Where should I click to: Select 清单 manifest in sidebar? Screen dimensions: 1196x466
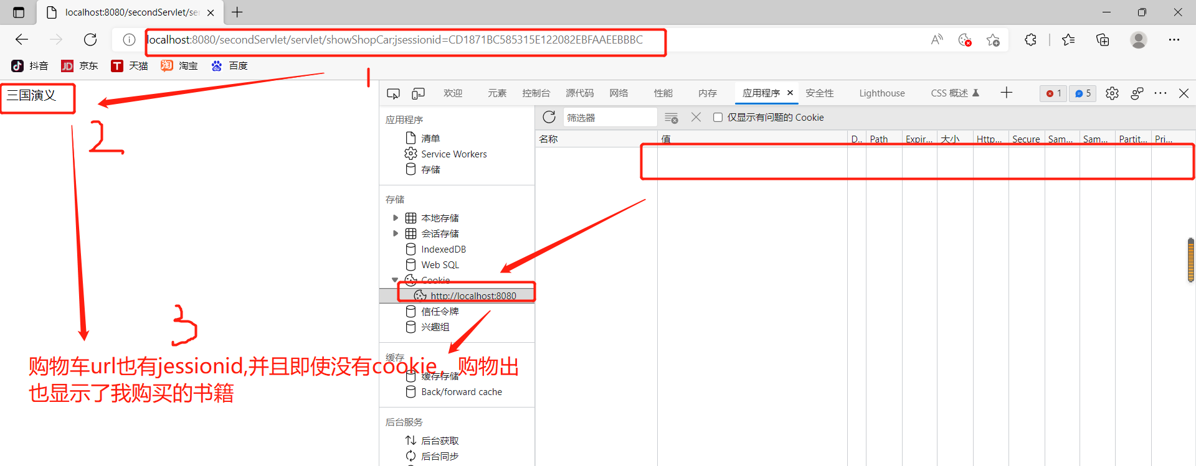click(x=430, y=138)
